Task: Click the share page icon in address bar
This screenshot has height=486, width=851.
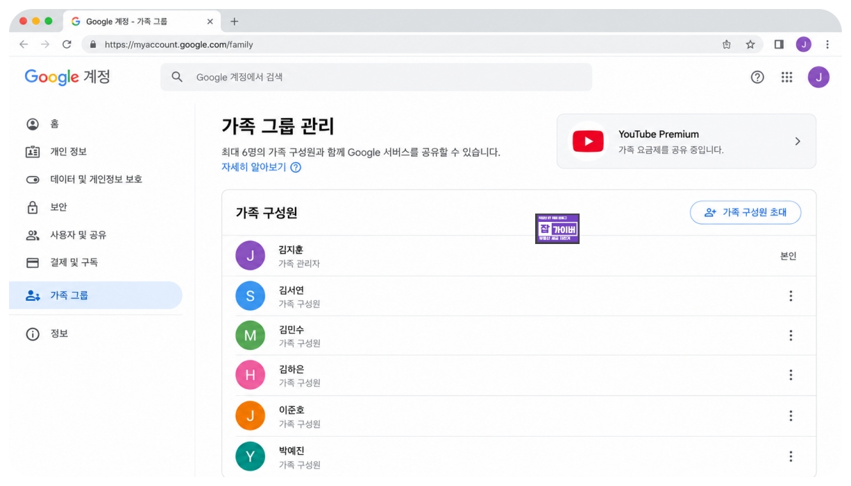Action: coord(727,44)
